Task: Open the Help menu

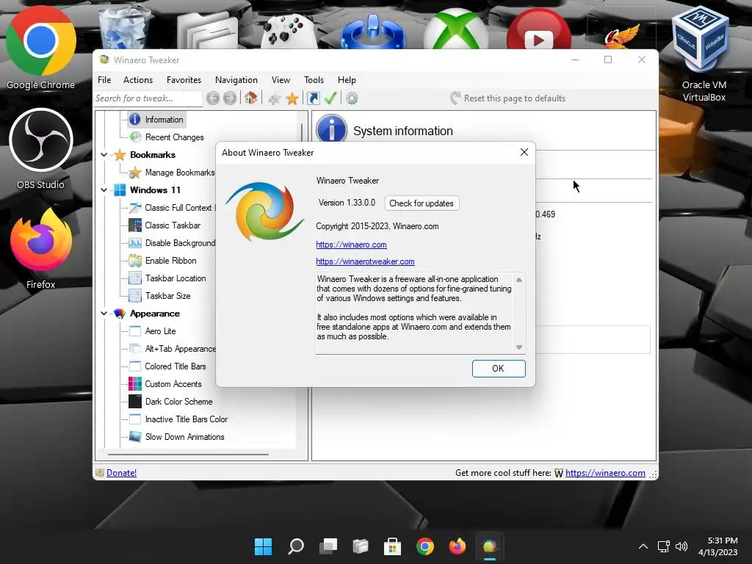Action: pos(347,80)
